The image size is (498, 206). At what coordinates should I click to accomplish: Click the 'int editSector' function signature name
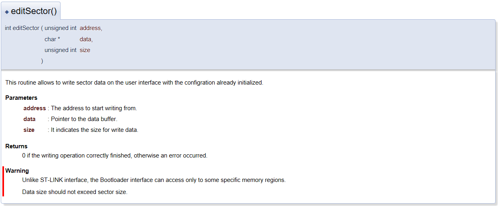click(22, 28)
